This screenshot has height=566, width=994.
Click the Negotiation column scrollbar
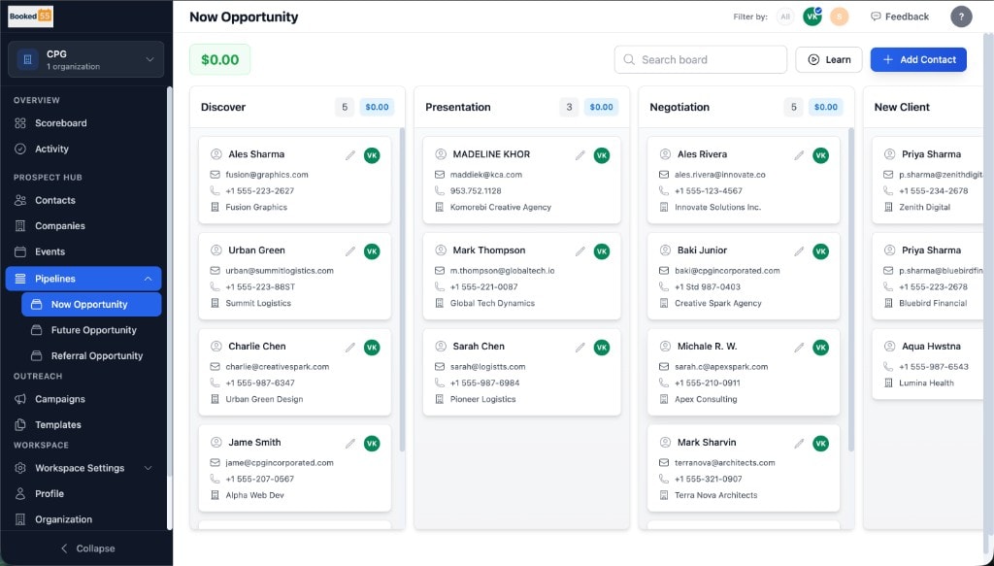(x=851, y=290)
